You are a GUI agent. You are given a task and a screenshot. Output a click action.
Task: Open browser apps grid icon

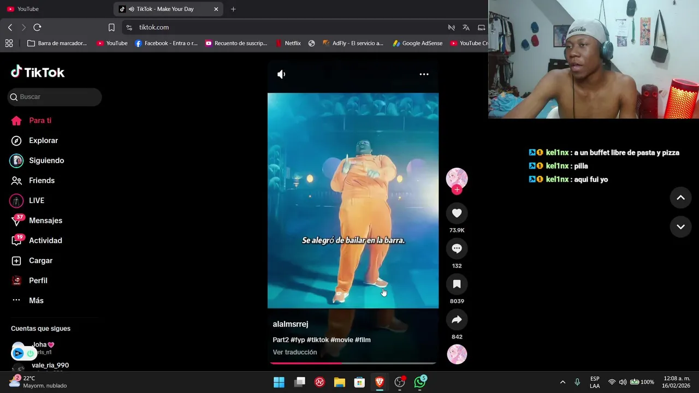click(x=9, y=43)
